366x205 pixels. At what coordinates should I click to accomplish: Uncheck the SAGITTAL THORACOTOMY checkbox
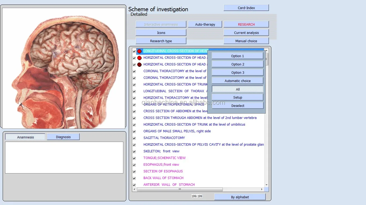(x=134, y=138)
